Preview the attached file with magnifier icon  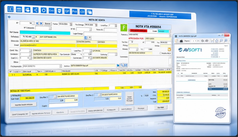122,65
